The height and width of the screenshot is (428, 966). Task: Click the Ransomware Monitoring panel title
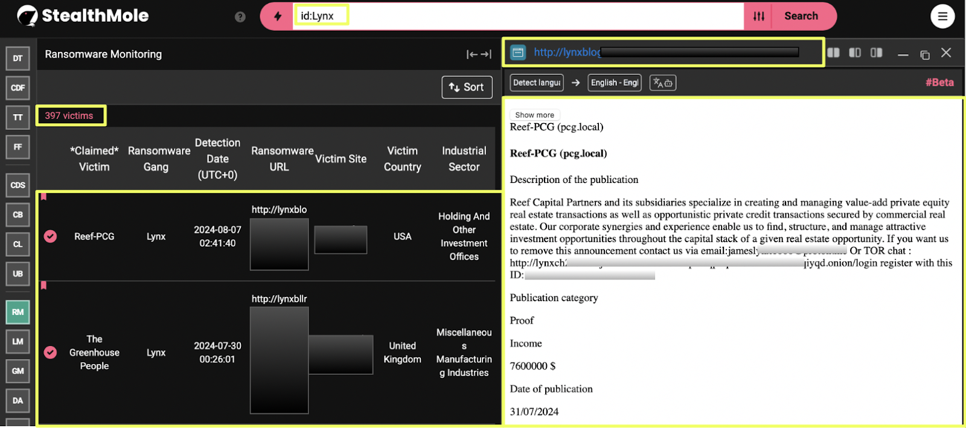pyautogui.click(x=103, y=54)
